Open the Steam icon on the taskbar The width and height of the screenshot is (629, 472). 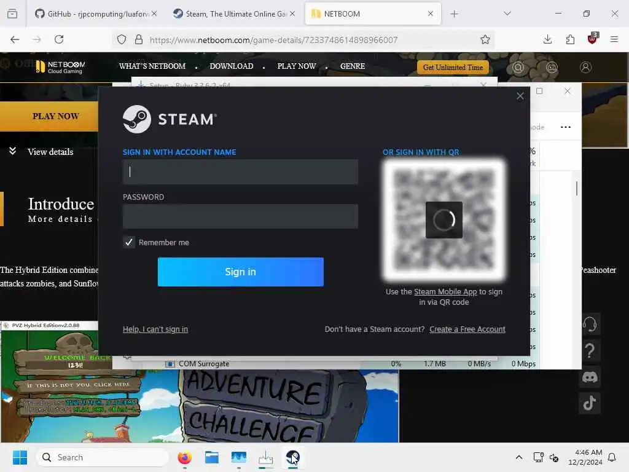(x=293, y=457)
